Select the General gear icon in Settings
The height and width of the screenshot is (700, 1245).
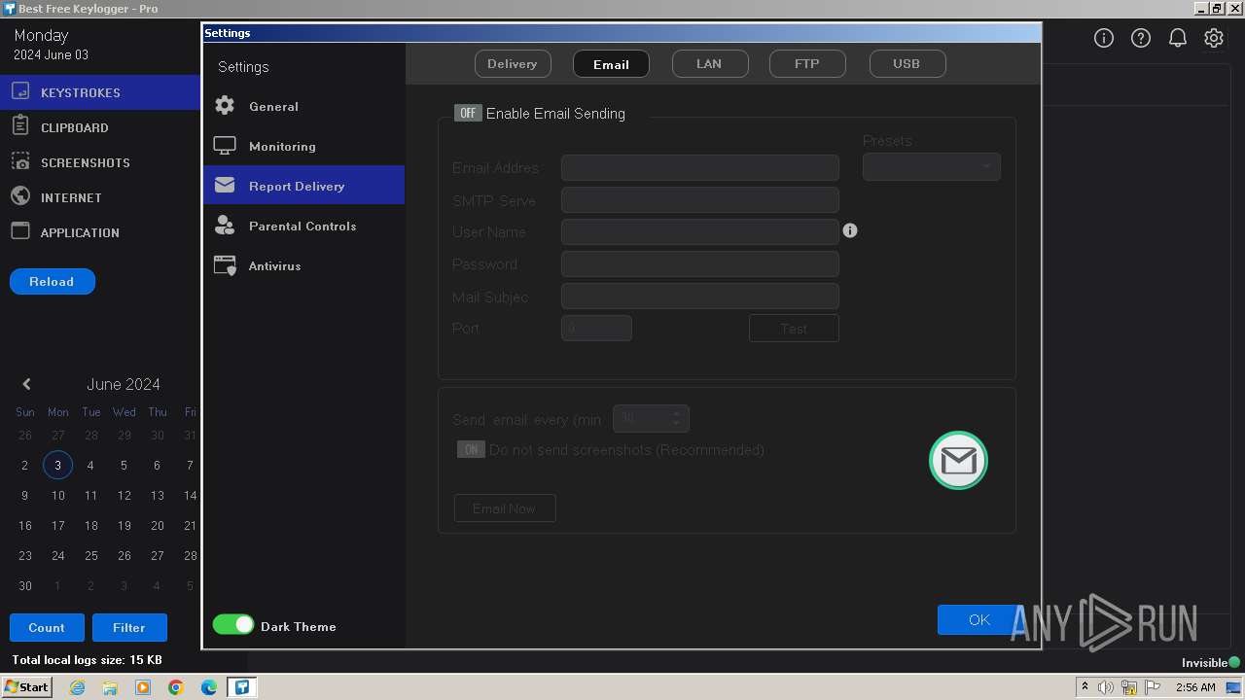tap(225, 106)
